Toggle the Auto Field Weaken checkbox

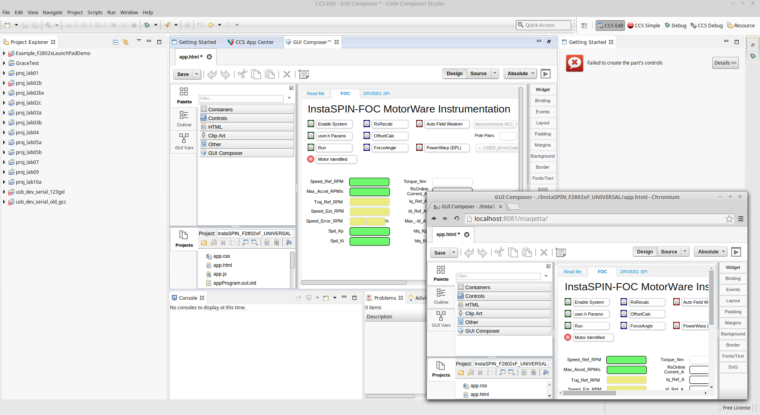click(x=419, y=124)
